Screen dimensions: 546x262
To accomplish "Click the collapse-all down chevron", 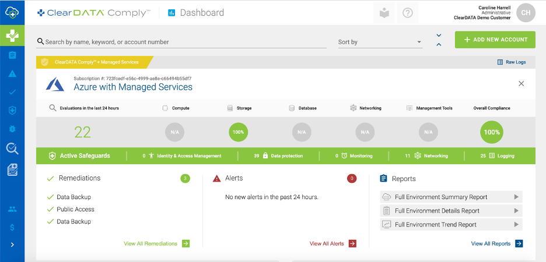I will (439, 36).
